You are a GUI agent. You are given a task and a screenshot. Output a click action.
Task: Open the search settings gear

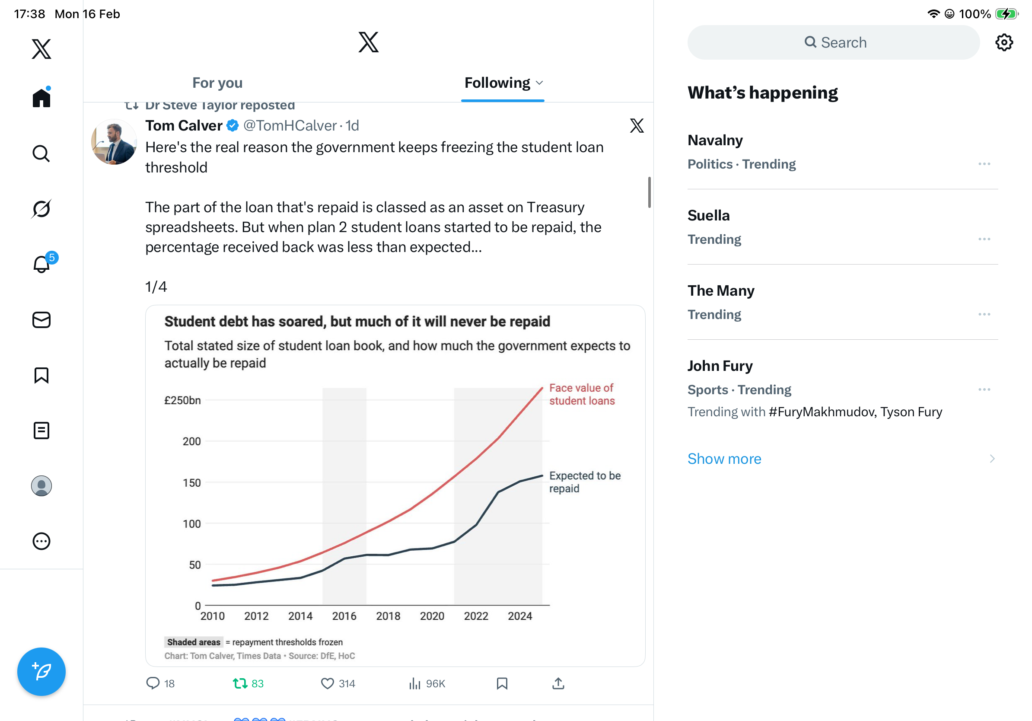tap(1003, 43)
